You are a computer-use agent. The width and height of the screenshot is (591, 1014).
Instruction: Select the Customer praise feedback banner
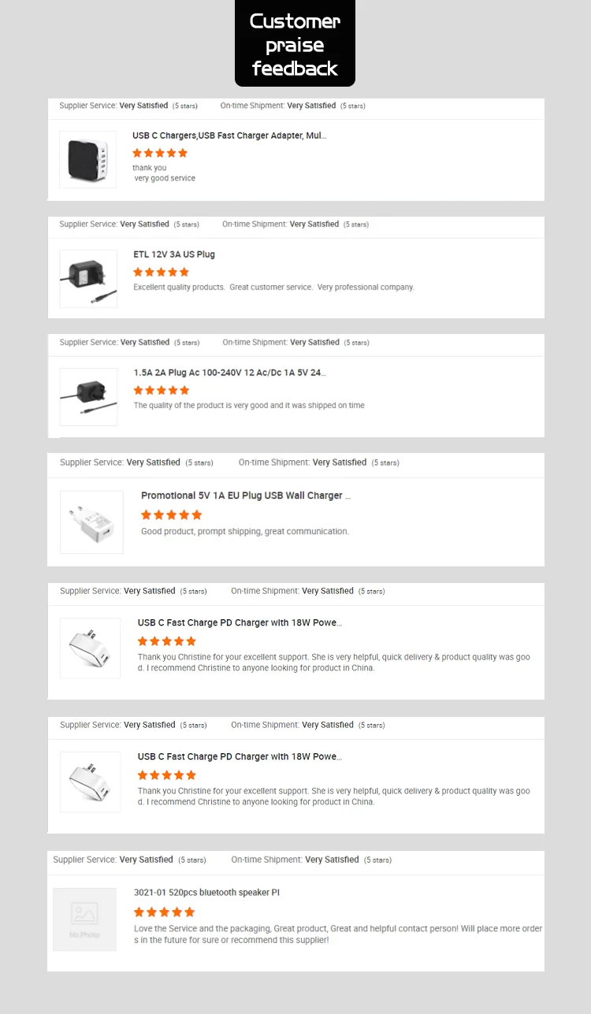tap(295, 43)
